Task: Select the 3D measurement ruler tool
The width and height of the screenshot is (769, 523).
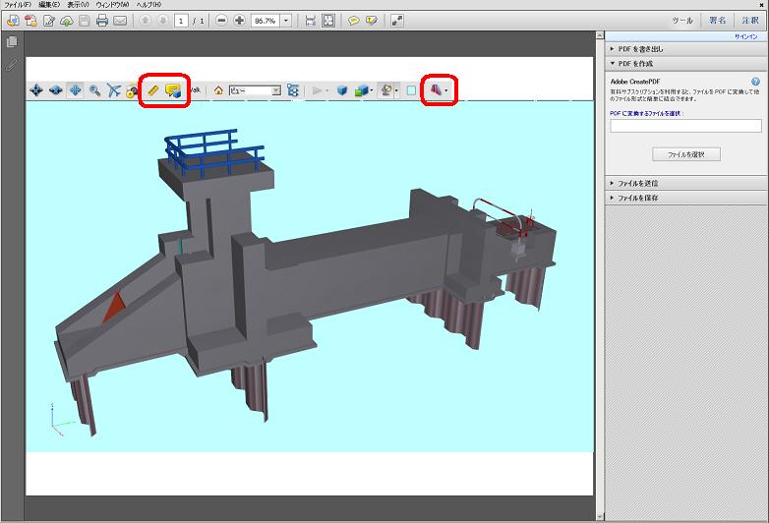Action: [153, 90]
